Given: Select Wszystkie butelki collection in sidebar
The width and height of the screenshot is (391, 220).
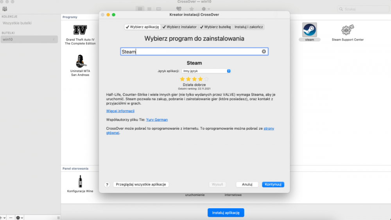Looking at the screenshot, I should (17, 23).
